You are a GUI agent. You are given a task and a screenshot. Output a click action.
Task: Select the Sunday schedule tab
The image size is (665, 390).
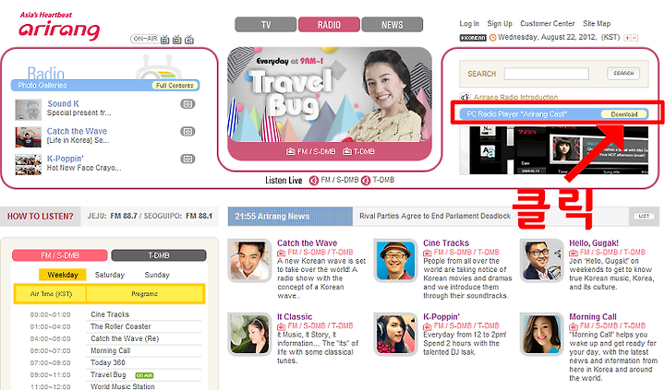pos(157,275)
